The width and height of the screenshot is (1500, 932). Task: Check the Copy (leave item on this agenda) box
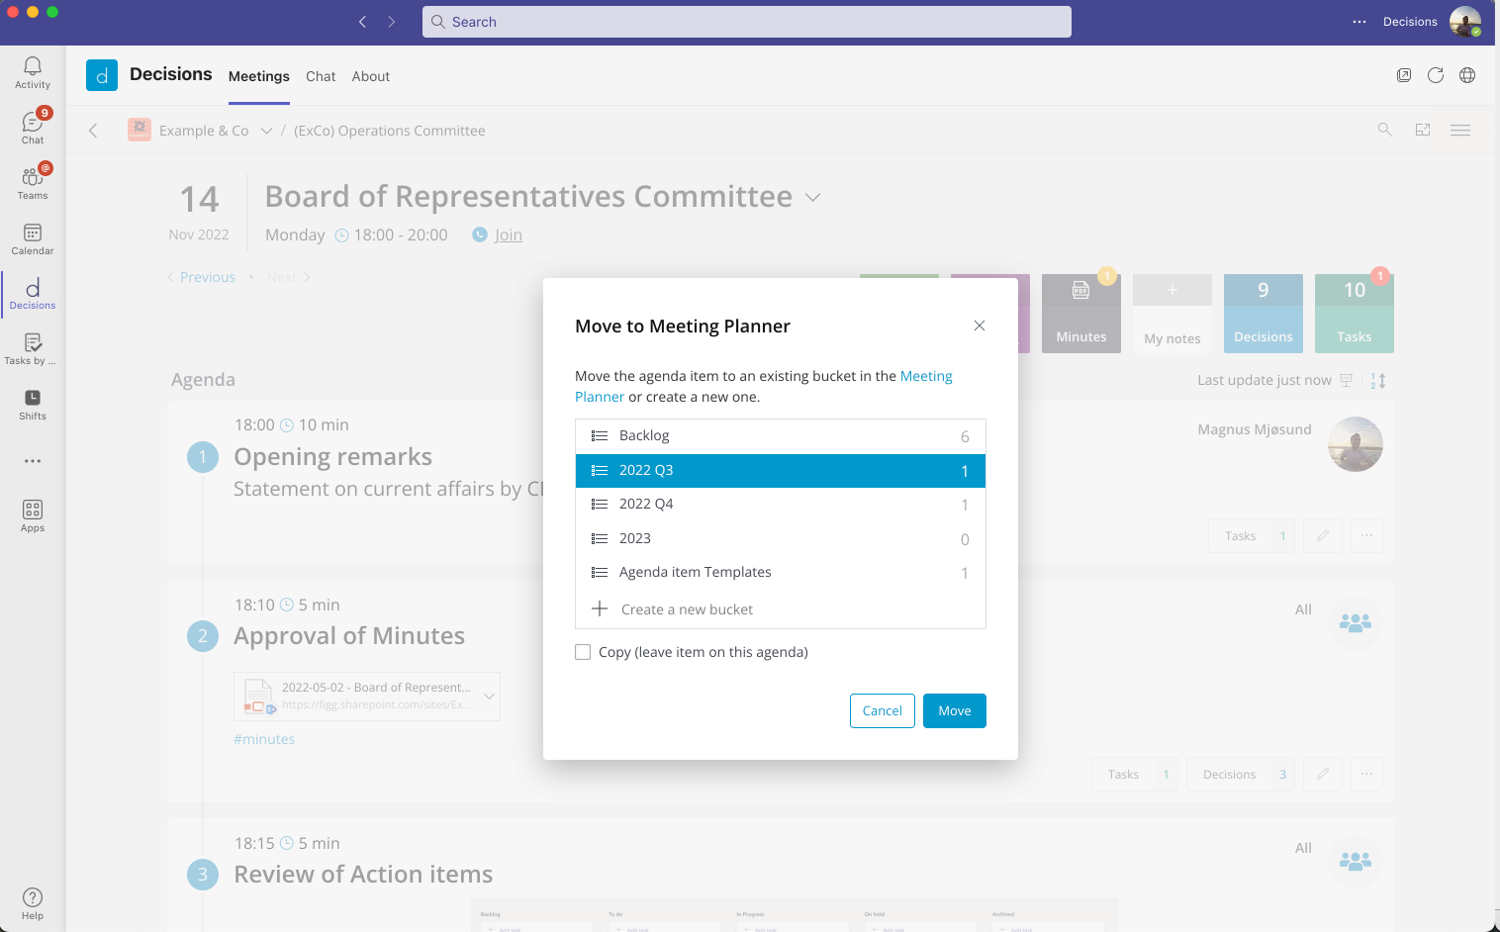pos(583,652)
